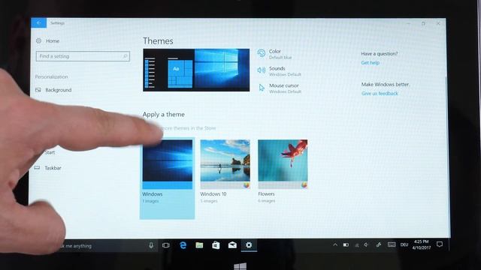Open the Give us feedback link
The height and width of the screenshot is (270, 481).
tap(380, 93)
